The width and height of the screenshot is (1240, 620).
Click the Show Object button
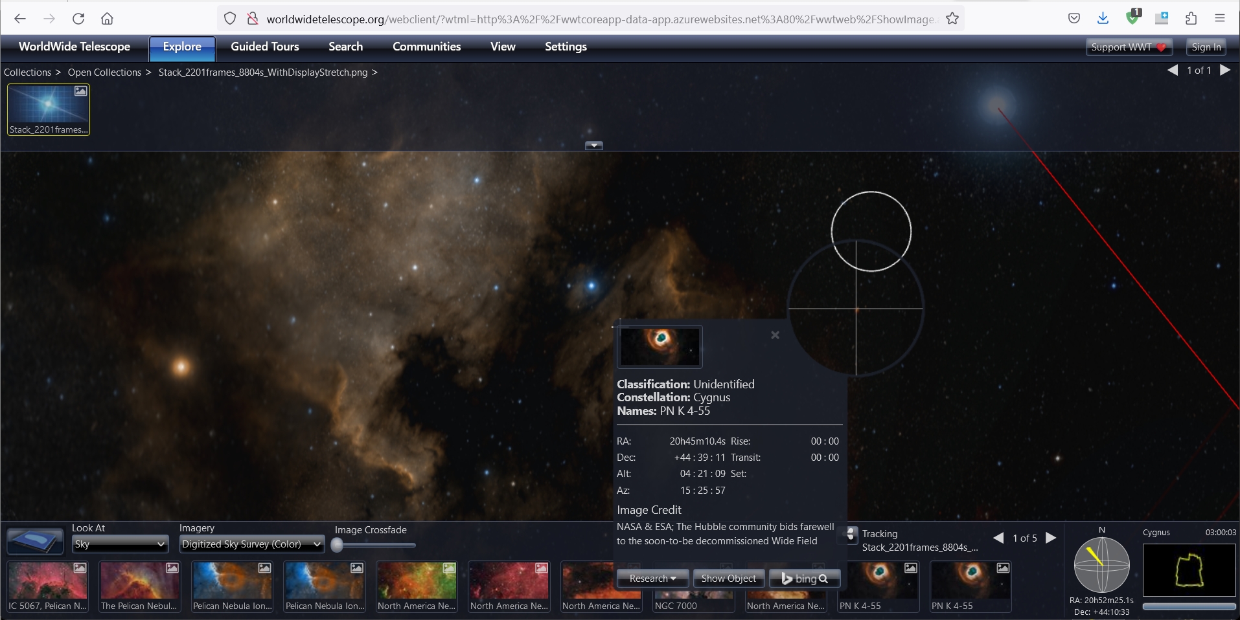[x=729, y=578]
